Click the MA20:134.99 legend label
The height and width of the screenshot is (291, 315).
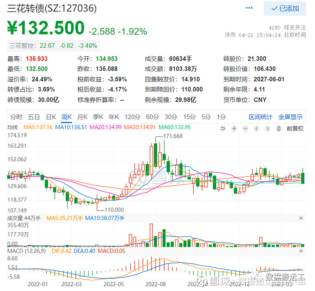tap(106, 127)
